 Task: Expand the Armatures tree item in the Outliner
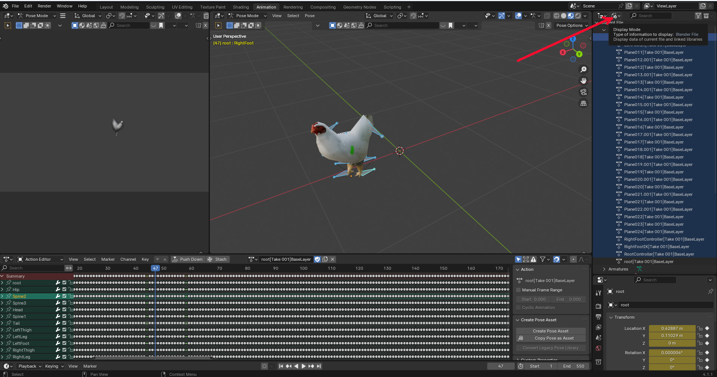[604, 269]
